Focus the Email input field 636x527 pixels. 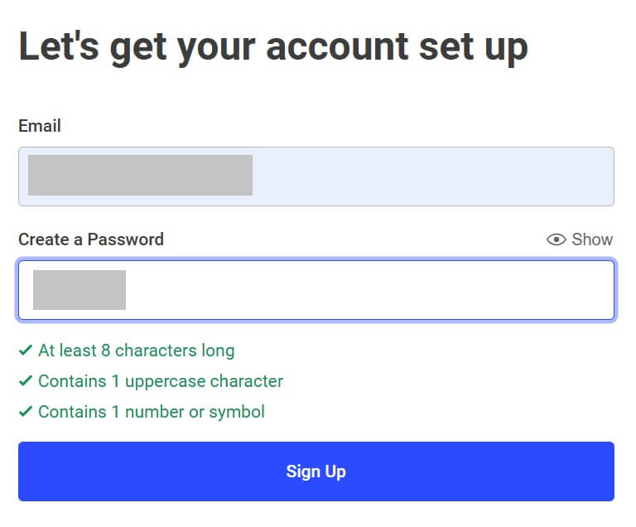[x=316, y=176]
